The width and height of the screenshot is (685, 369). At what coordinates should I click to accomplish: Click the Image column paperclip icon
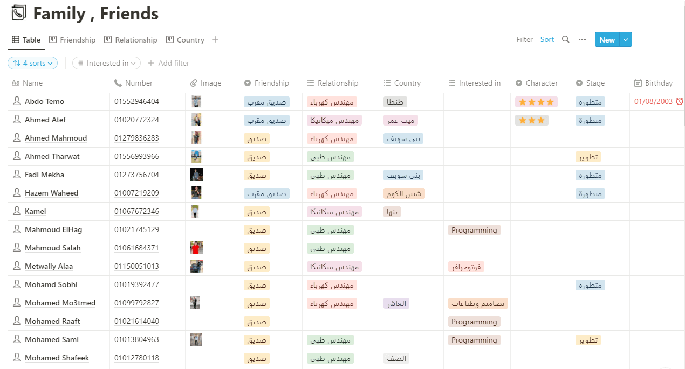pos(194,83)
